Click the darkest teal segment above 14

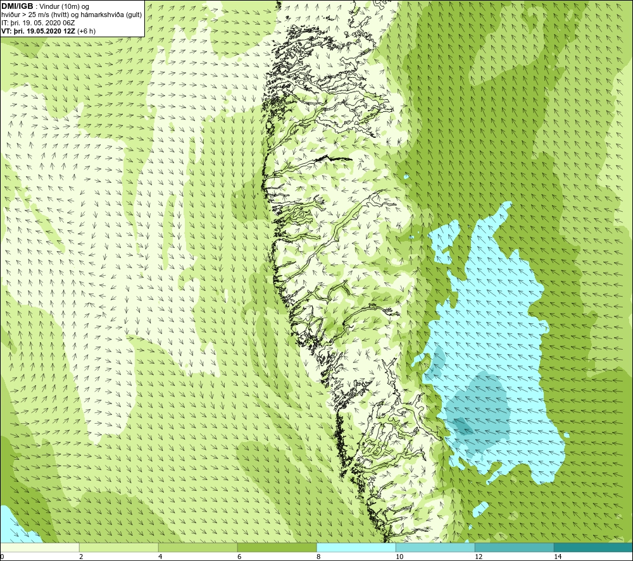[594, 547]
